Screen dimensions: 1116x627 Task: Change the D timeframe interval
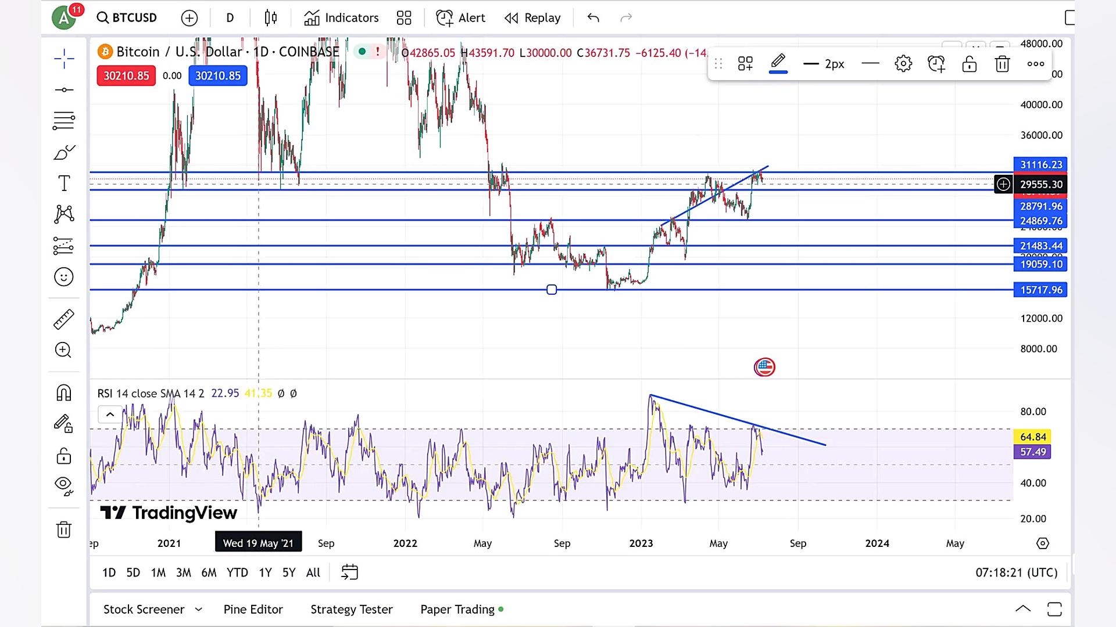pos(230,18)
